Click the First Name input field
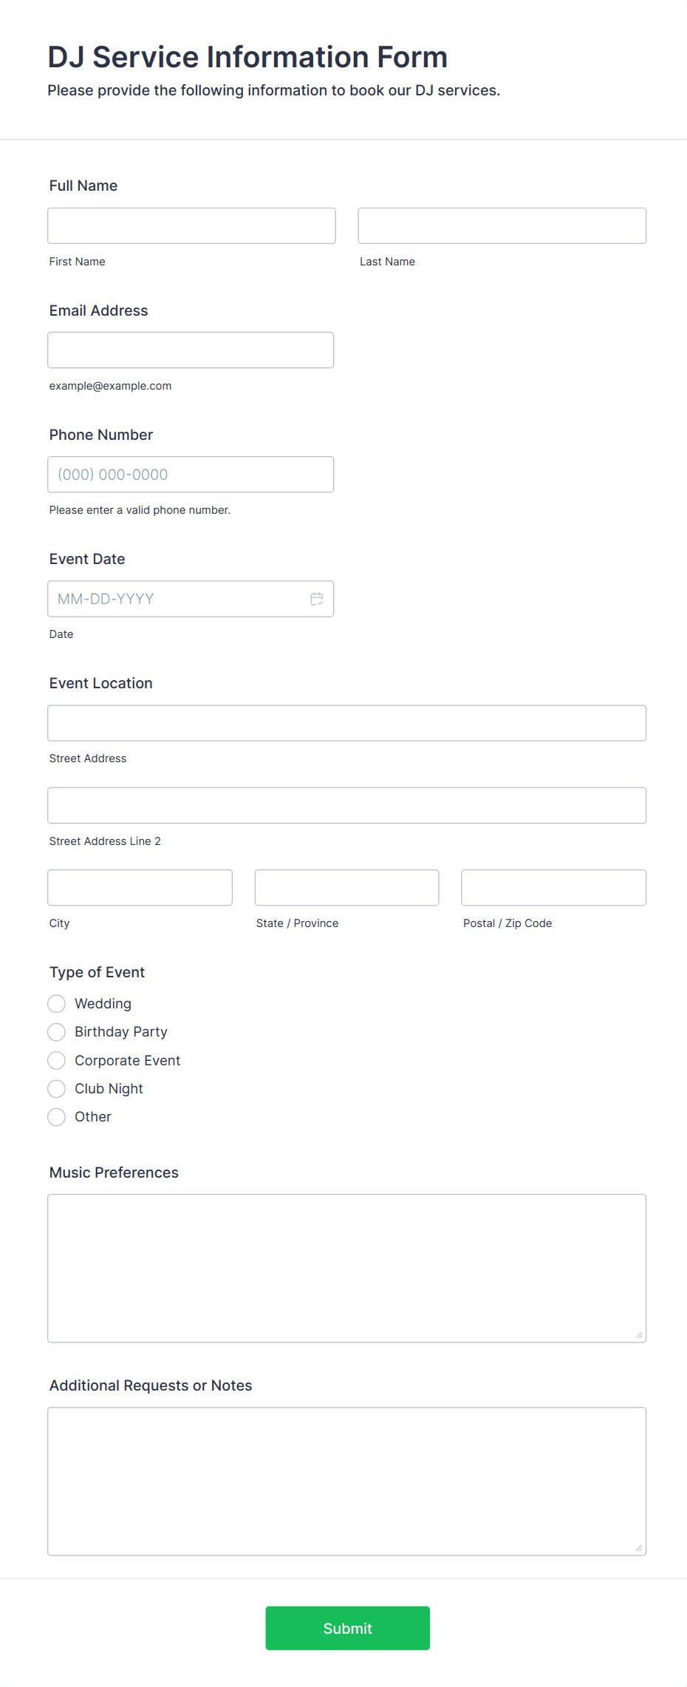This screenshot has width=687, height=1687. click(x=191, y=225)
